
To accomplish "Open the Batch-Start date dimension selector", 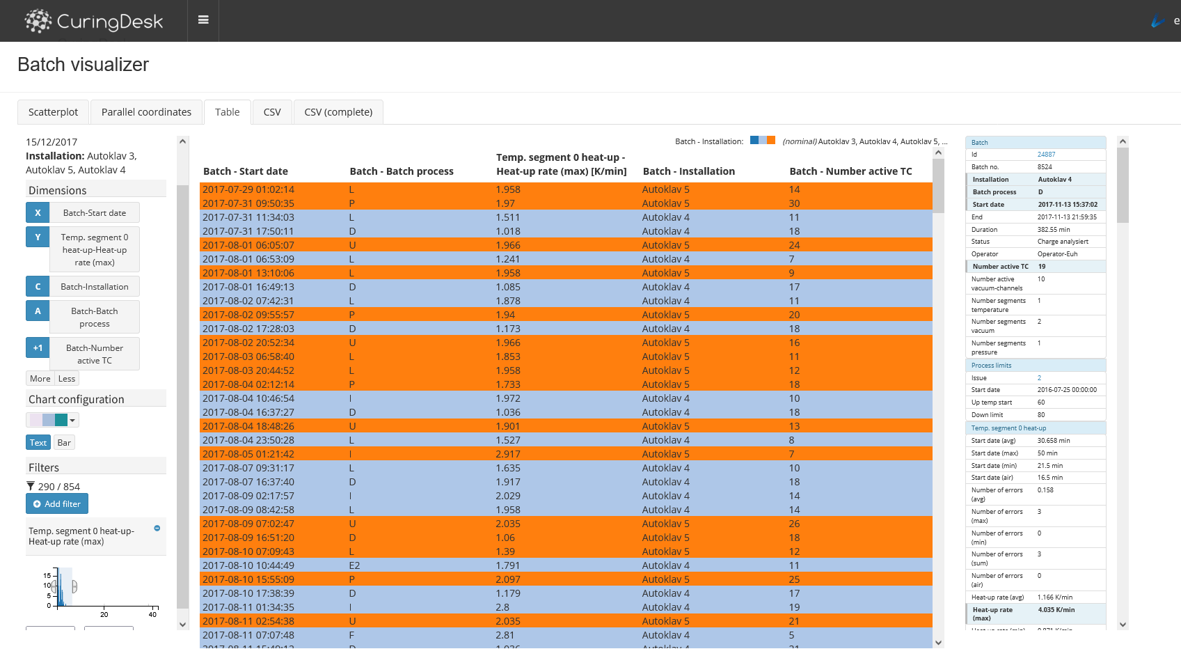I will point(95,213).
